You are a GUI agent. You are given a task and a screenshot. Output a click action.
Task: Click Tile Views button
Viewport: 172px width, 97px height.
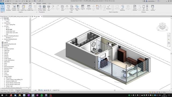tap(147, 8)
